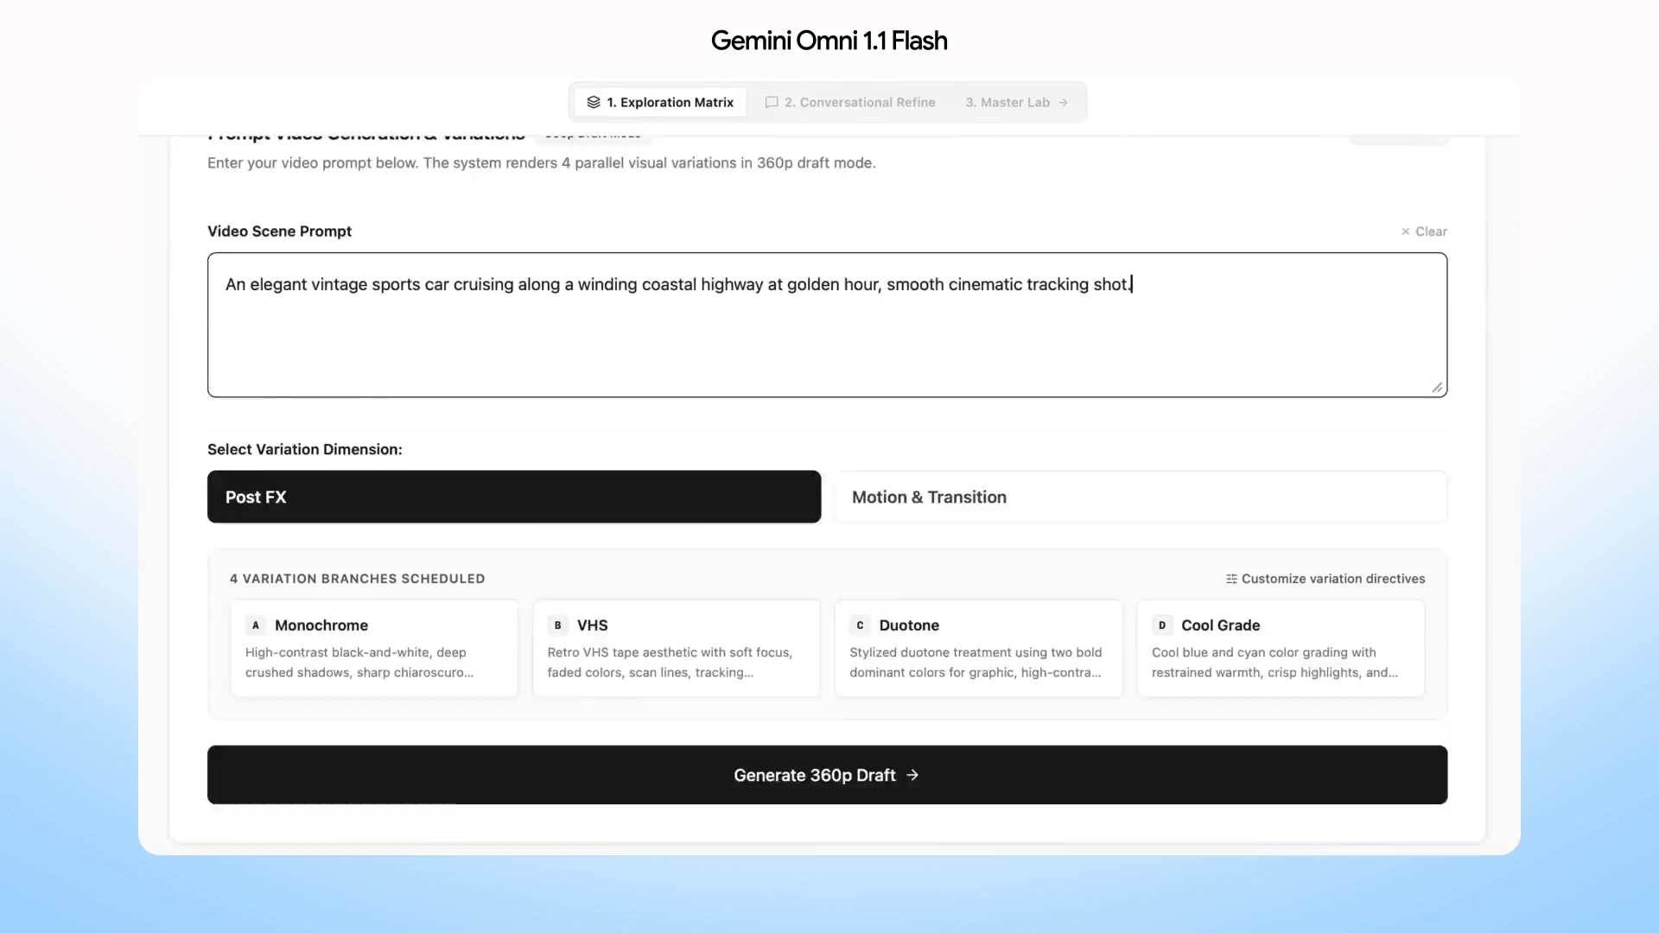Viewport: 1659px width, 933px height.
Task: Switch to the 1. Exploration Matrix tab
Action: [660, 102]
